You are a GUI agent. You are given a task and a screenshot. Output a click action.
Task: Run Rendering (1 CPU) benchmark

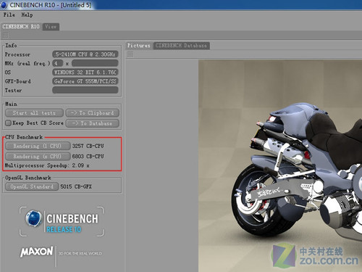tap(38, 146)
